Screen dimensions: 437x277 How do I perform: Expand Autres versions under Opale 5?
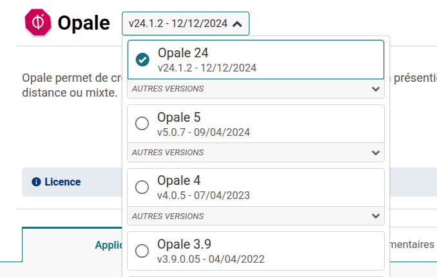(256, 153)
